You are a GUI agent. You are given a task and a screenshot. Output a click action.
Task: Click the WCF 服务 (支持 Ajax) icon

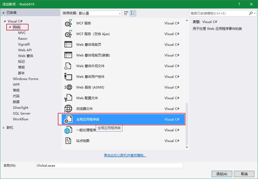(68, 34)
